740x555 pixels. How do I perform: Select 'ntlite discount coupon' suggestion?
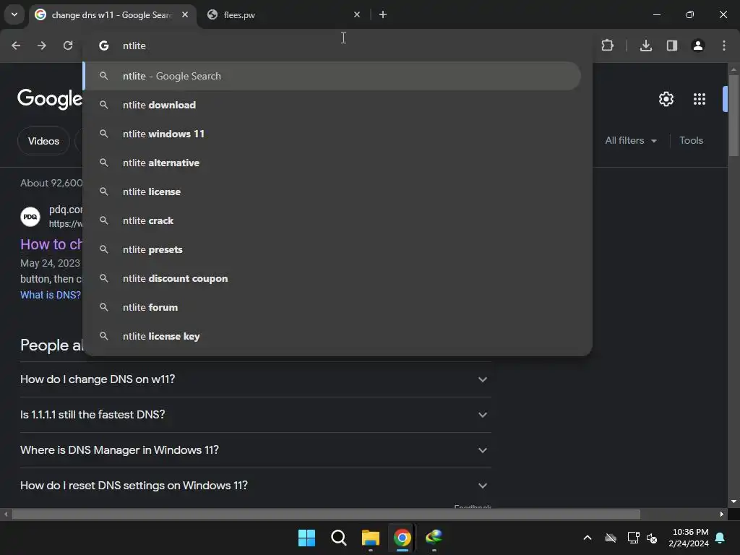point(332,278)
